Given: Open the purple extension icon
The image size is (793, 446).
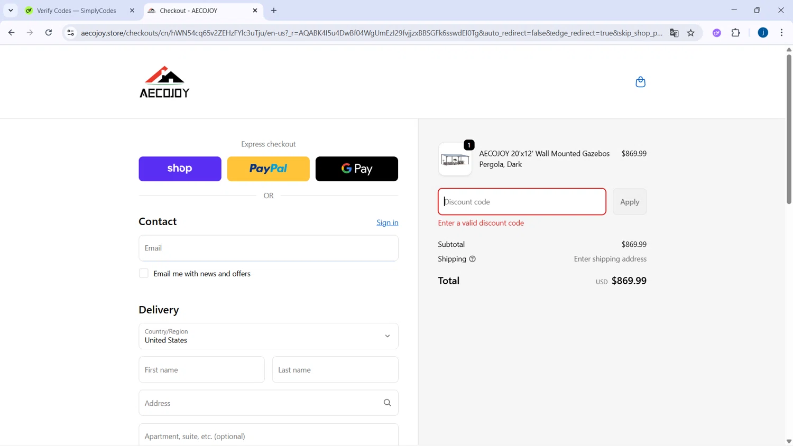Looking at the screenshot, I should pos(717,33).
